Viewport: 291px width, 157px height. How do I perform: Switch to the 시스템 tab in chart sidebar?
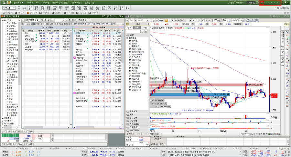[144, 28]
